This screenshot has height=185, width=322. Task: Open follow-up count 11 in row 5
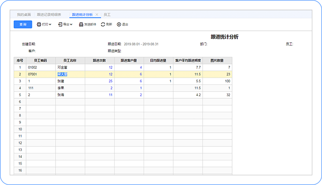pos(111,95)
